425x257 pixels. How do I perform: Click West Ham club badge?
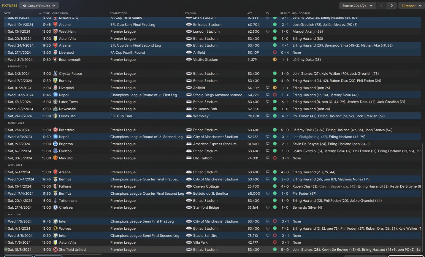[55, 31]
